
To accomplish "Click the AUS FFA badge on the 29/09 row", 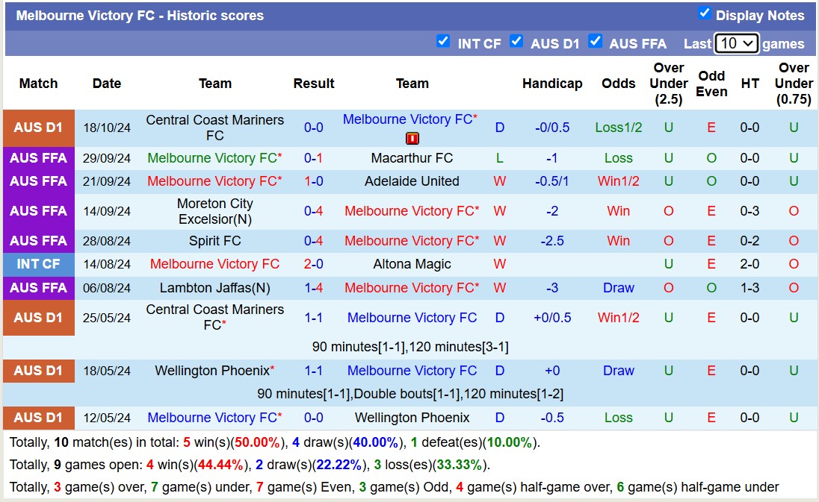I will pyautogui.click(x=38, y=157).
